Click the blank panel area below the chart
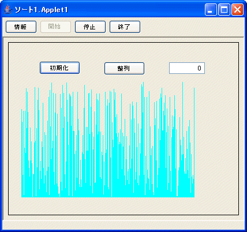The height and width of the screenshot is (232, 247). (124, 206)
